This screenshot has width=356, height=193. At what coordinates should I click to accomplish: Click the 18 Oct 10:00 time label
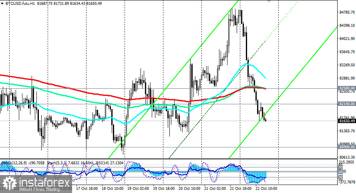pos(113,189)
